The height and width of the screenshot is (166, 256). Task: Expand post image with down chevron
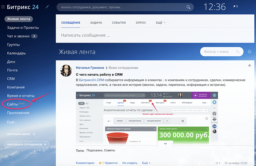(165, 144)
